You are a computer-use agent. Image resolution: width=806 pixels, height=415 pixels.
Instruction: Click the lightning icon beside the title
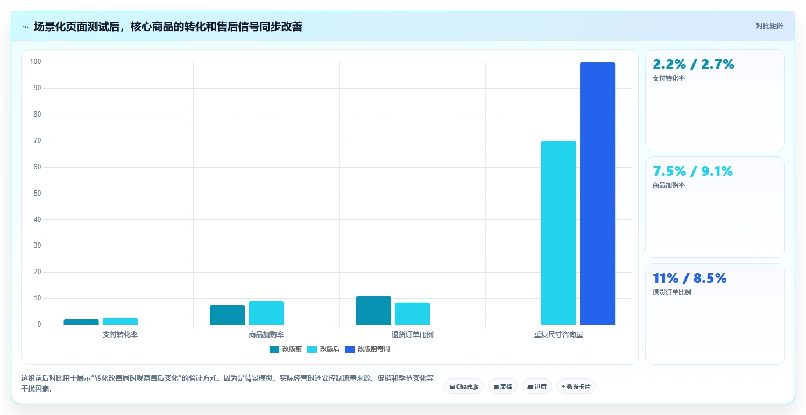click(x=26, y=27)
